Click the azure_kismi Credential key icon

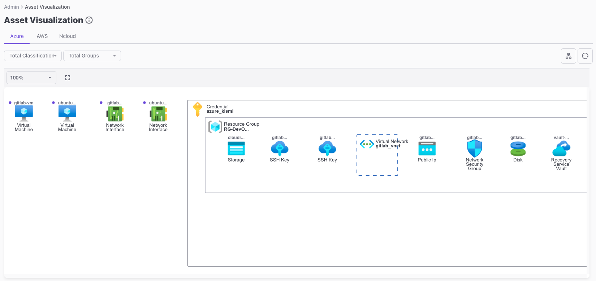tap(198, 109)
